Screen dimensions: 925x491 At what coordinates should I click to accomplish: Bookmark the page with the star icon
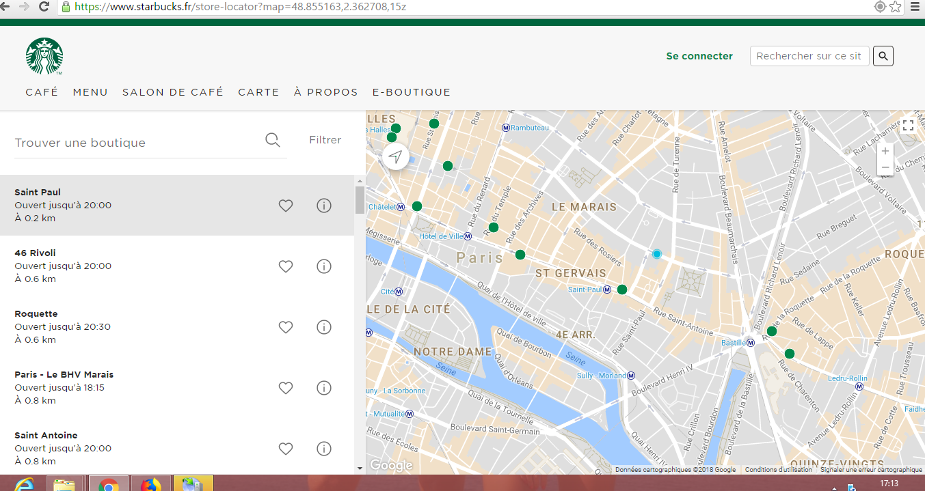pyautogui.click(x=896, y=7)
